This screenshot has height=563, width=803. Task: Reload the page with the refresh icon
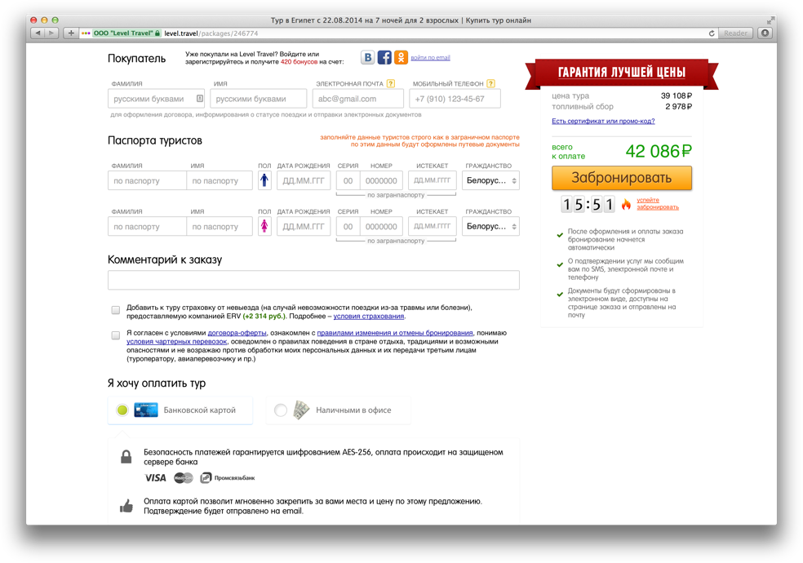pyautogui.click(x=712, y=33)
